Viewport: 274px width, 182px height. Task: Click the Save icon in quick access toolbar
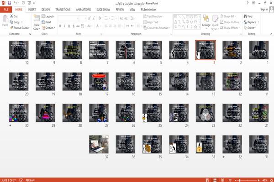10,3
